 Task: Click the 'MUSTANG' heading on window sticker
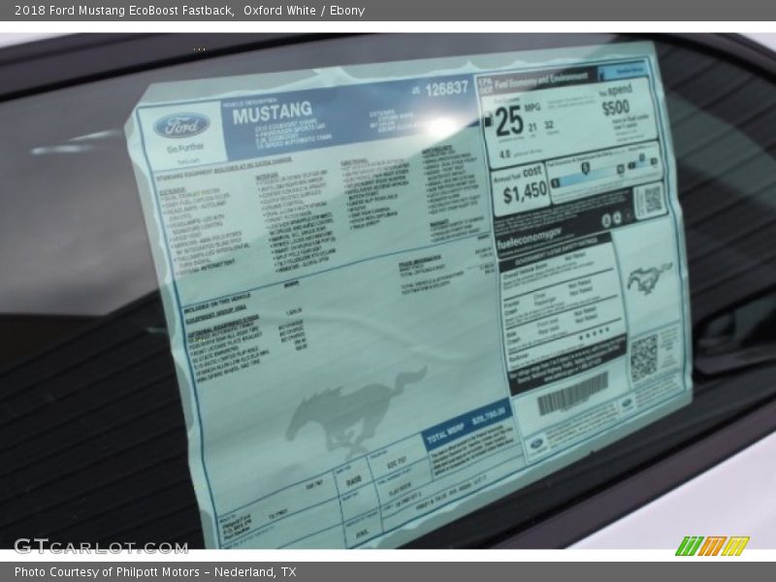point(273,113)
